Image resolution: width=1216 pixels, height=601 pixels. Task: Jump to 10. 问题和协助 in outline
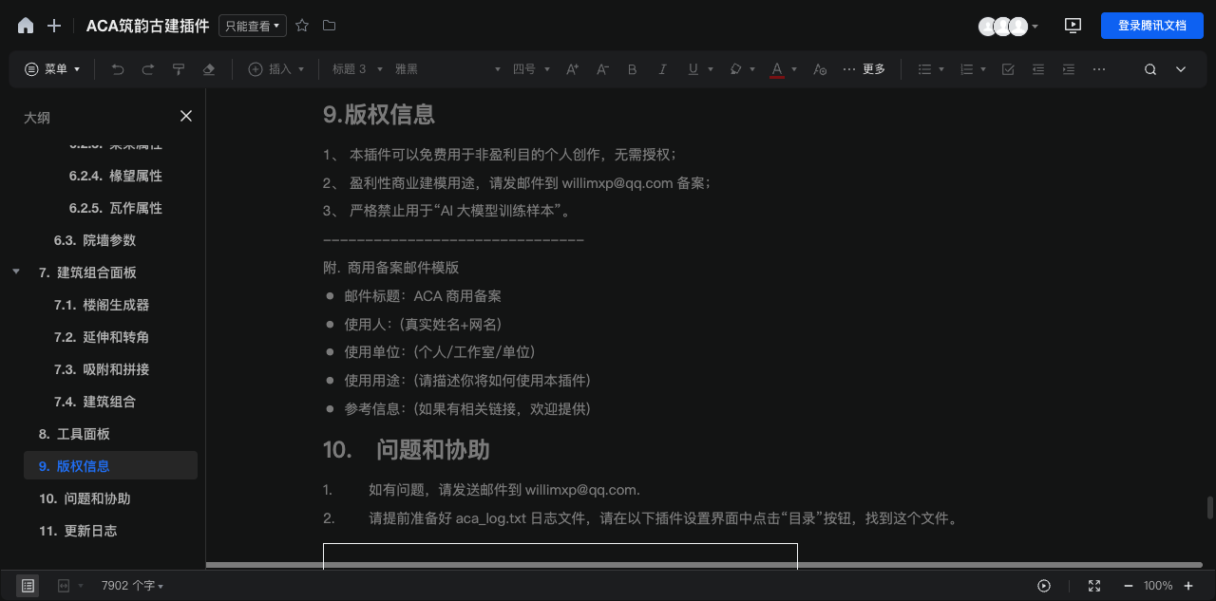point(85,498)
